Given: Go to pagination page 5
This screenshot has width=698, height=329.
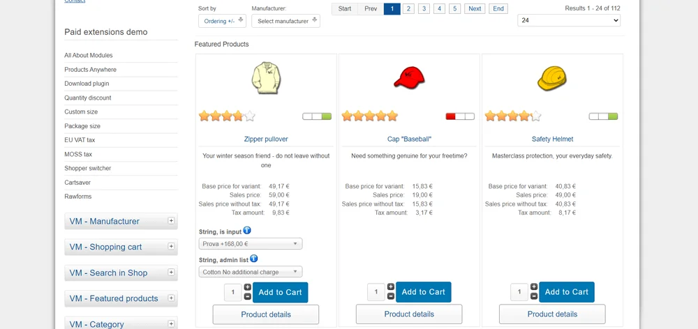Looking at the screenshot, I should tap(454, 8).
